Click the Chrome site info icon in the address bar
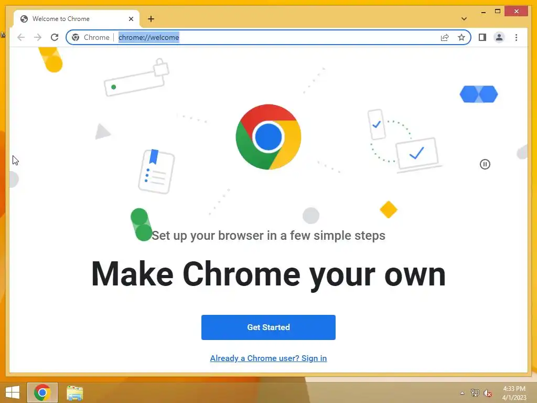The image size is (537, 403). (x=76, y=37)
